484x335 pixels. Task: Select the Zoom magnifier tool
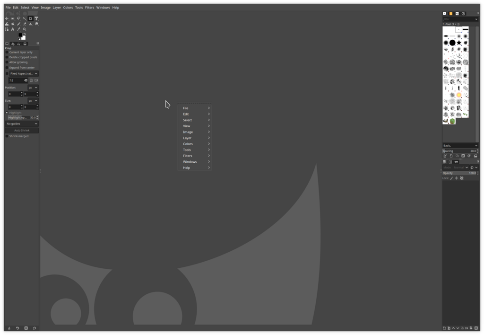tap(25, 29)
